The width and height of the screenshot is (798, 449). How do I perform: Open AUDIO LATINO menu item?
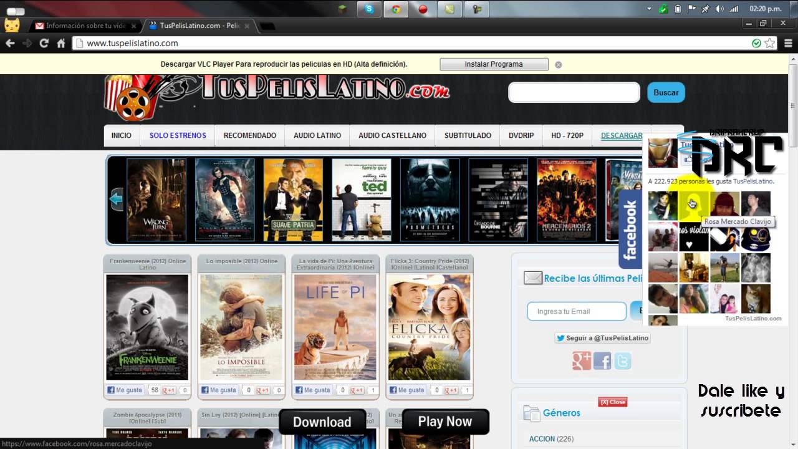tap(317, 135)
